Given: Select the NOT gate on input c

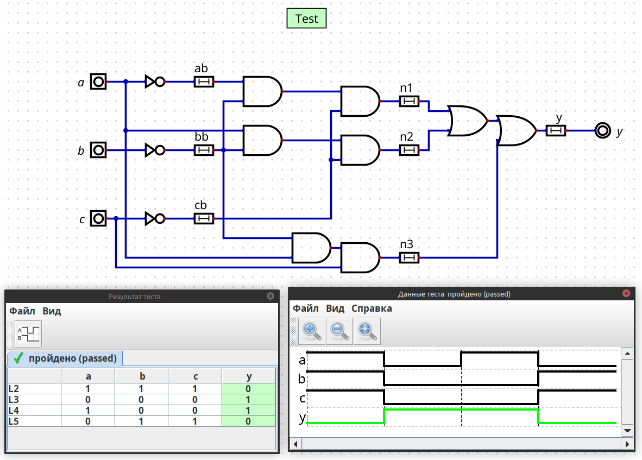Looking at the screenshot, I should click(x=155, y=218).
